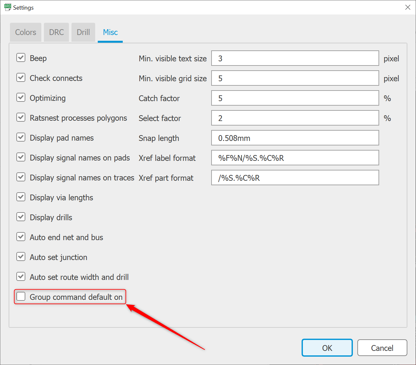Viewport: 416px width, 365px height.
Task: Toggle Display signal names on traces
Action: tap(21, 177)
